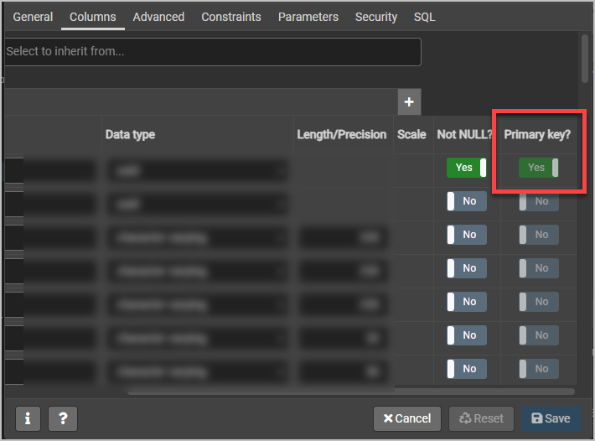This screenshot has width=595, height=441.
Task: Click the Primary key? column header
Action: (537, 134)
